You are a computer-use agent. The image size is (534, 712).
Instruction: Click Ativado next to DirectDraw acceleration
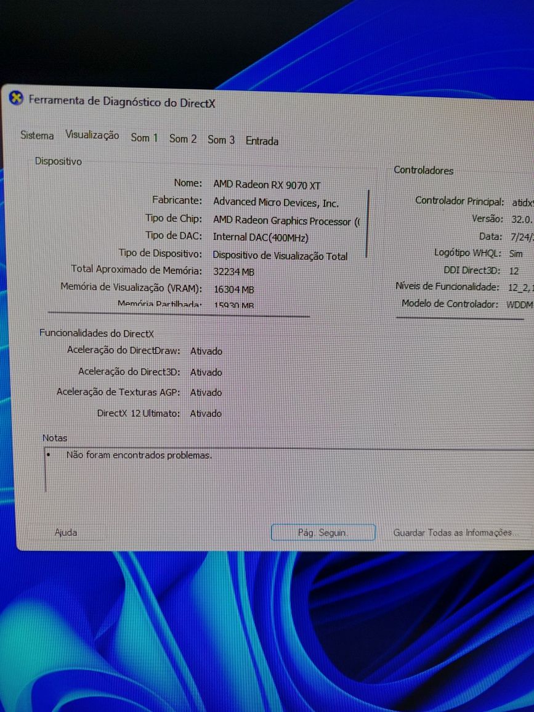(x=206, y=352)
